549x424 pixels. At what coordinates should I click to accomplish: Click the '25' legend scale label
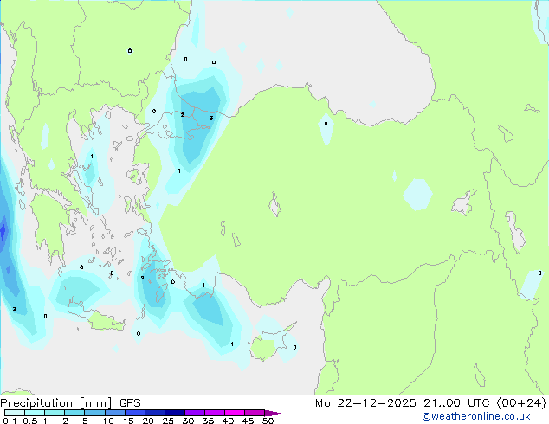tap(168, 421)
